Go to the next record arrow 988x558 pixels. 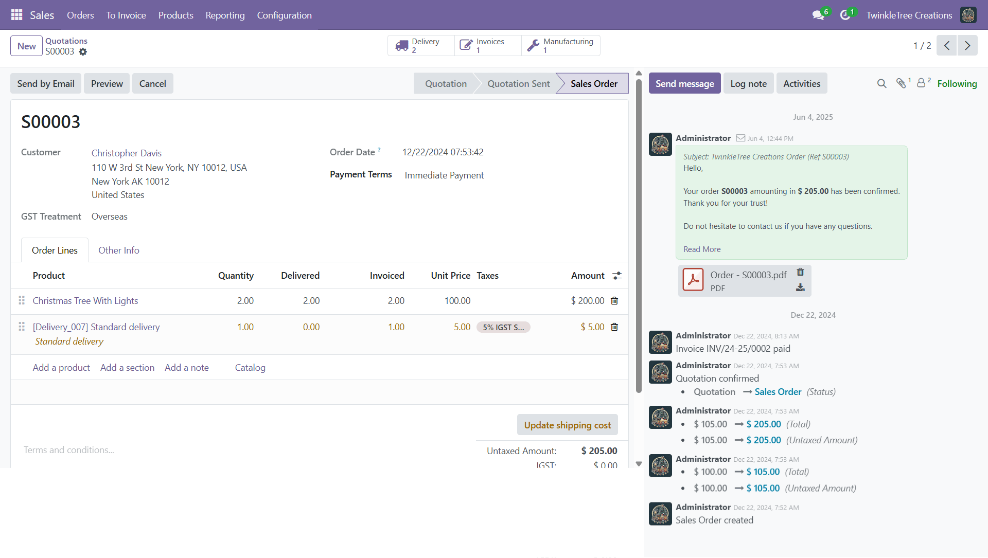click(967, 45)
